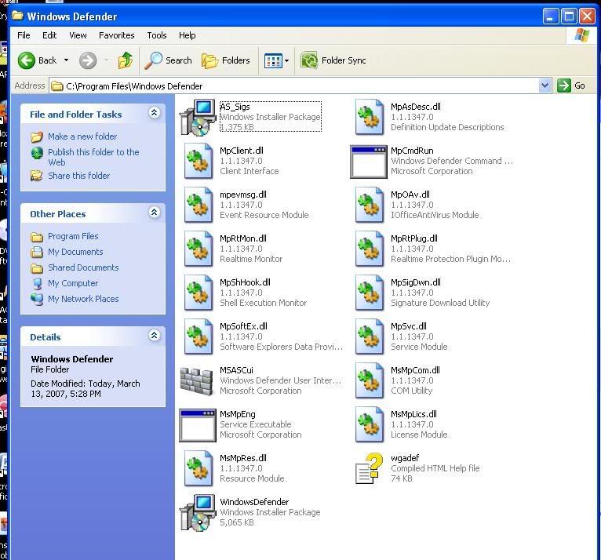601x560 pixels.
Task: Open the Views dropdown button
Action: [x=276, y=60]
